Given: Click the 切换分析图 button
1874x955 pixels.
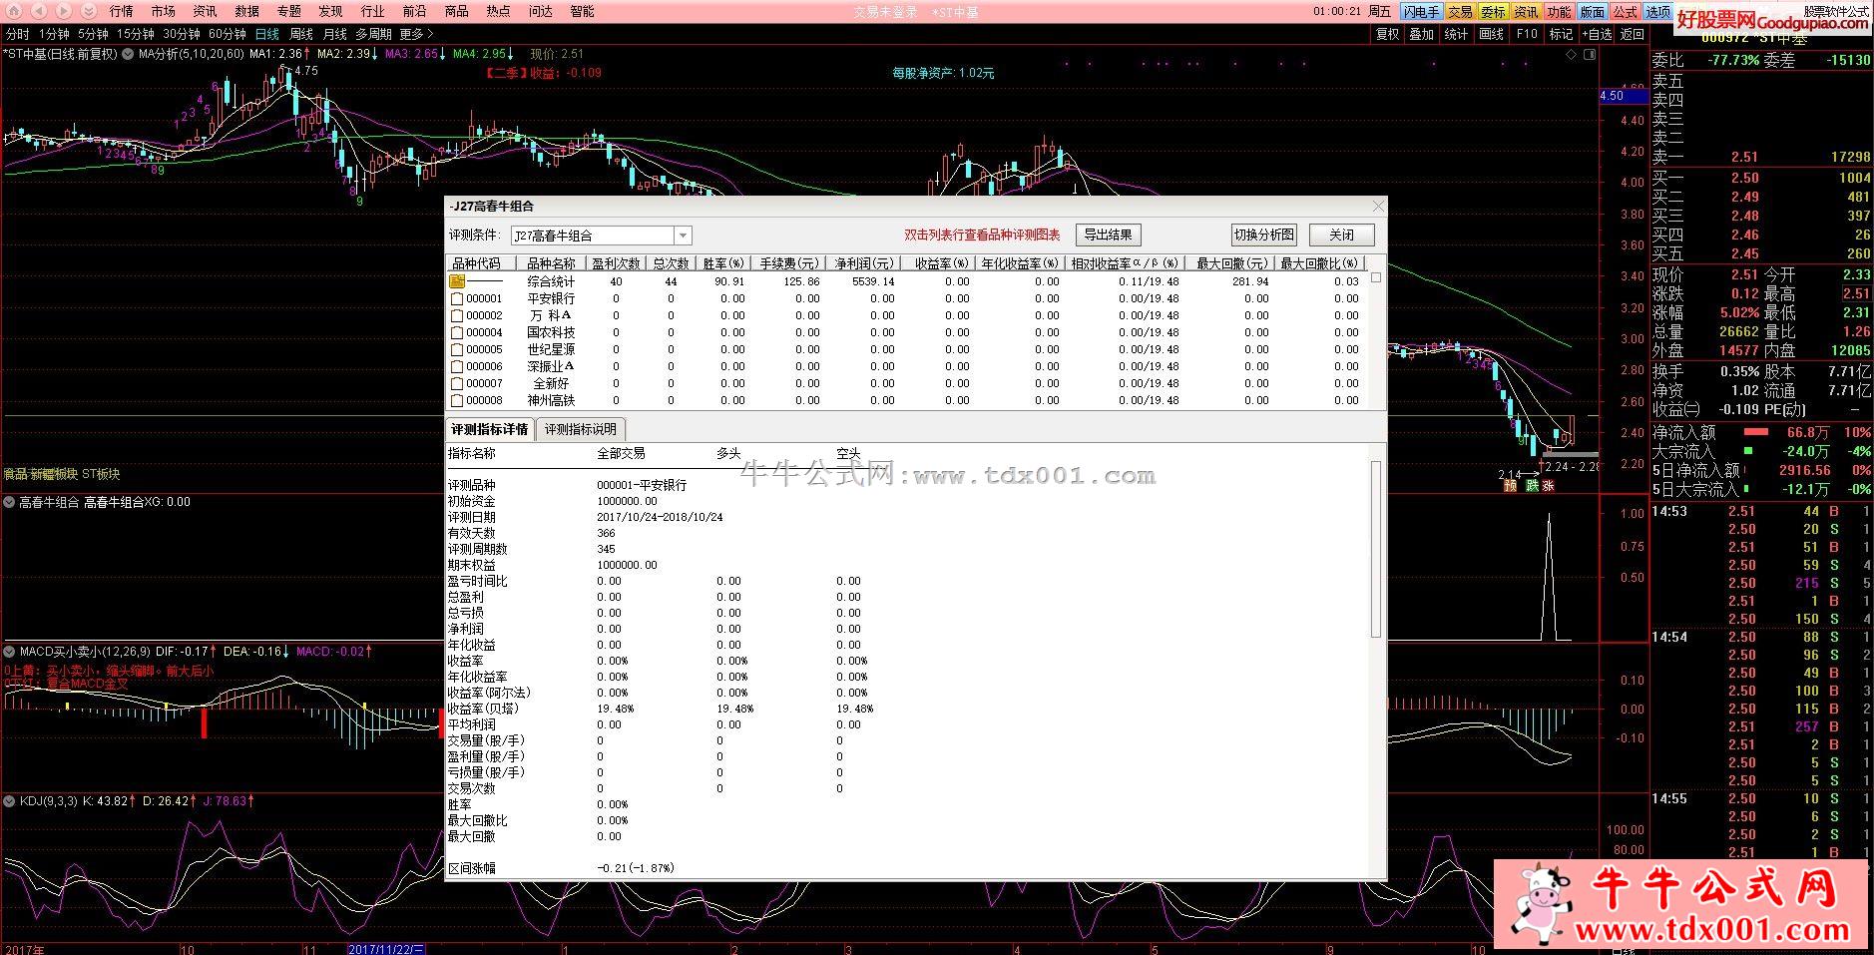Looking at the screenshot, I should click(1264, 236).
